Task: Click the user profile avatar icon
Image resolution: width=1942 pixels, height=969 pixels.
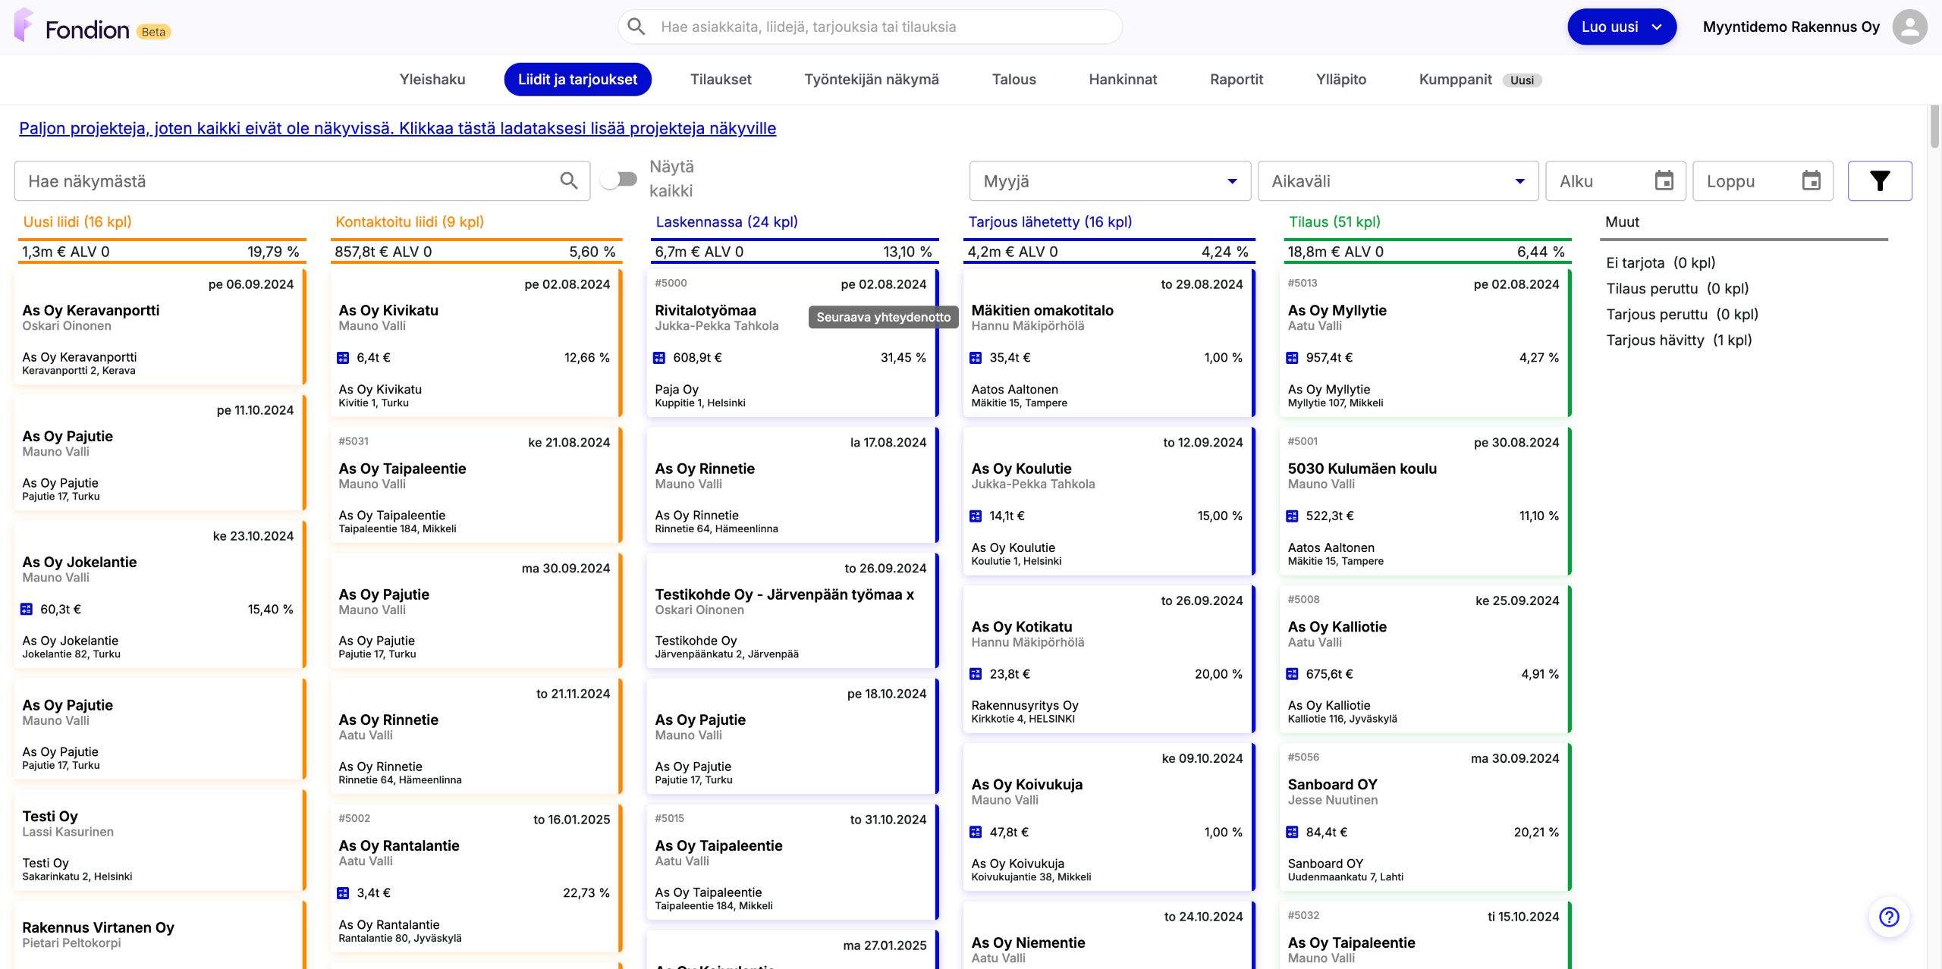Action: pos(1909,27)
